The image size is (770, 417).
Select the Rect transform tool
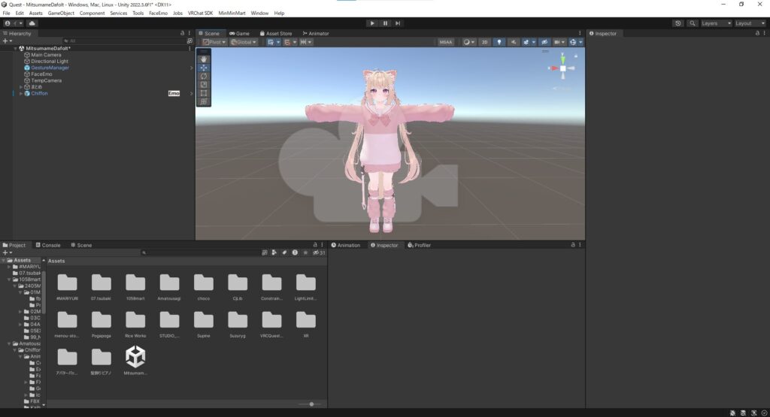[x=204, y=93]
